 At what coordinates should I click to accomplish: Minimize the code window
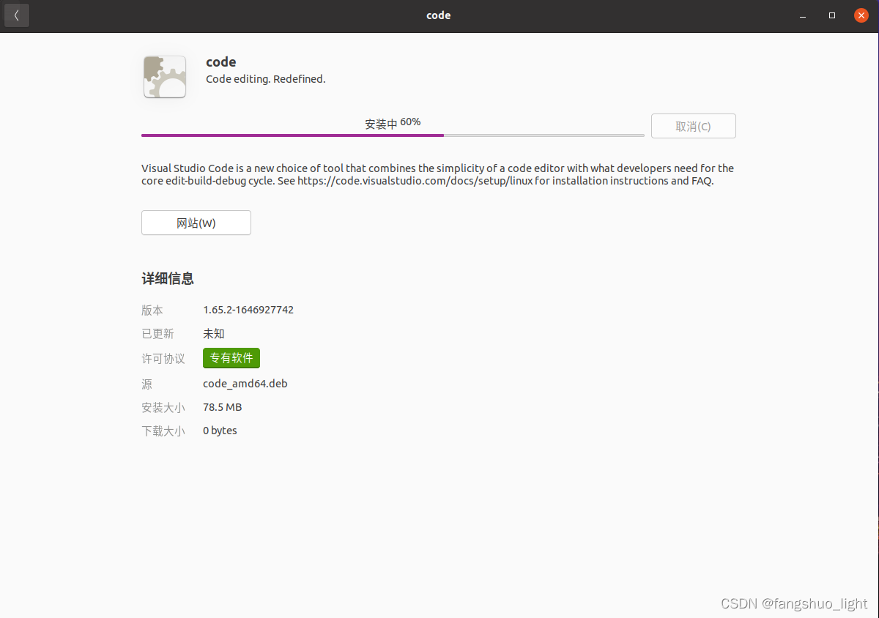[804, 15]
